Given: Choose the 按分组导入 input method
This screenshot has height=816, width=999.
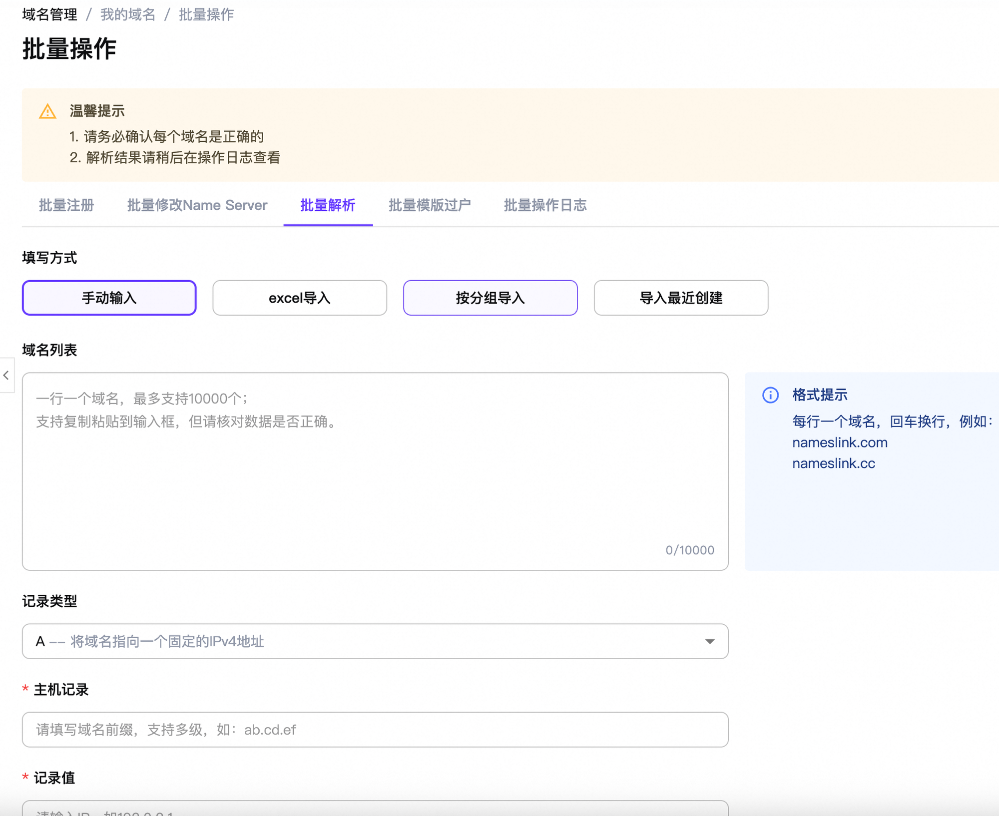Looking at the screenshot, I should coord(491,298).
